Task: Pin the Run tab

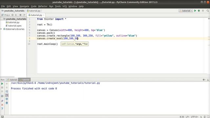Action: pyautogui.click(x=2, y=101)
